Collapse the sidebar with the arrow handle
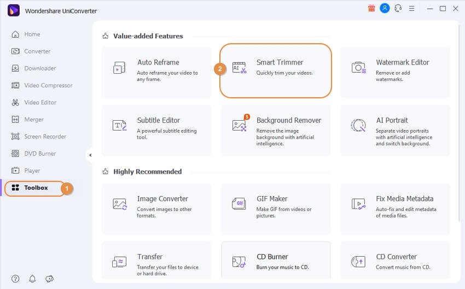Image resolution: width=465 pixels, height=289 pixels. pyautogui.click(x=90, y=155)
